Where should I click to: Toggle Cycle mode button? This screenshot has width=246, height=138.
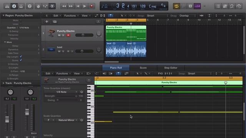click(176, 6)
